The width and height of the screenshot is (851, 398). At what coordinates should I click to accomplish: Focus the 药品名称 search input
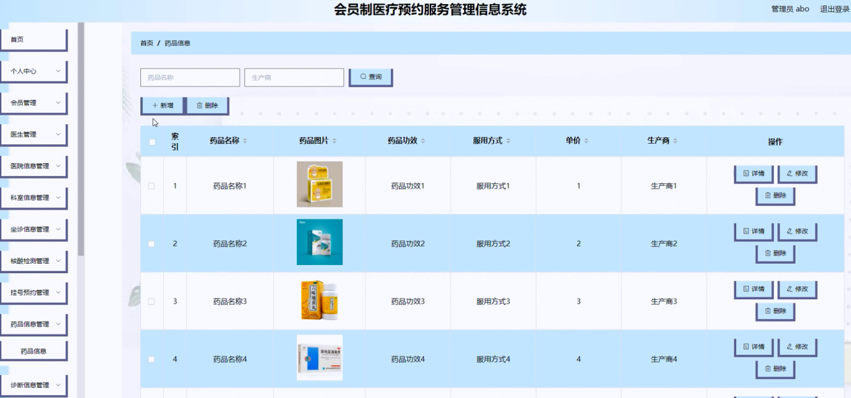pos(190,77)
